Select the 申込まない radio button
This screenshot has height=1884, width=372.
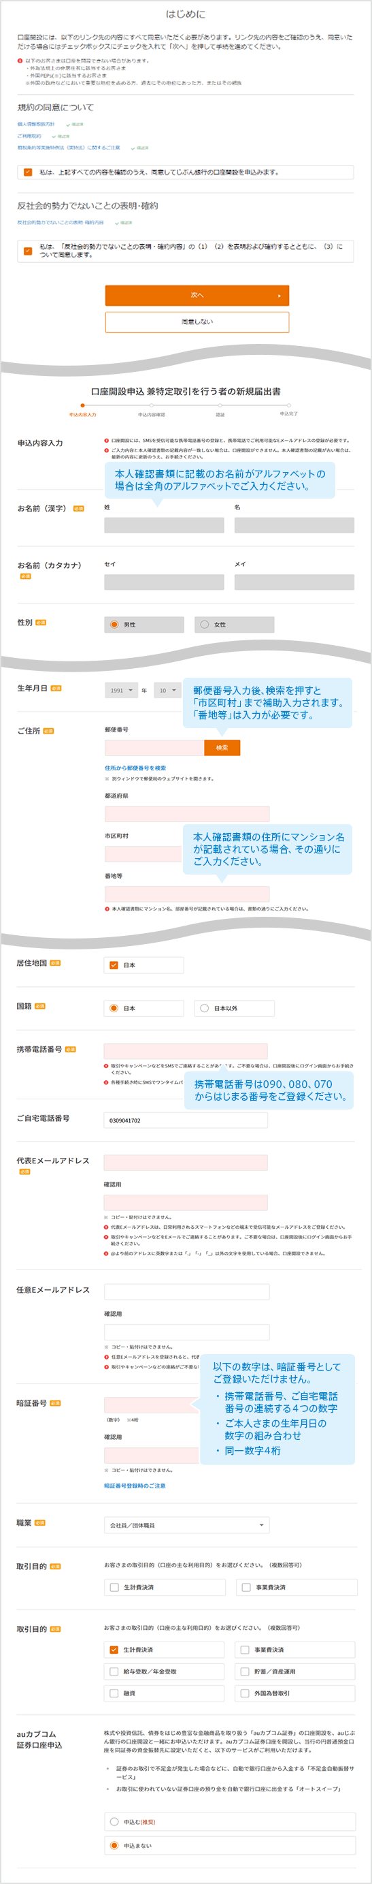coord(114,1846)
